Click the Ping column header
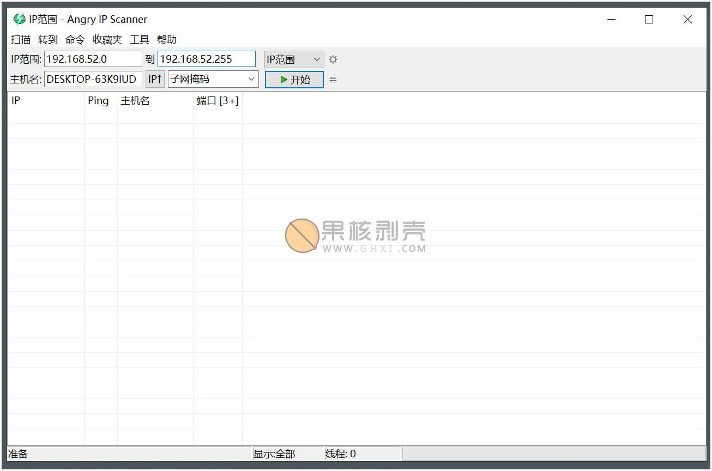The height and width of the screenshot is (471, 712). click(x=101, y=100)
